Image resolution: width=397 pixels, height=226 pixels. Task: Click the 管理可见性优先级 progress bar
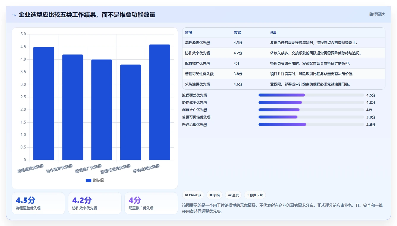311,117
